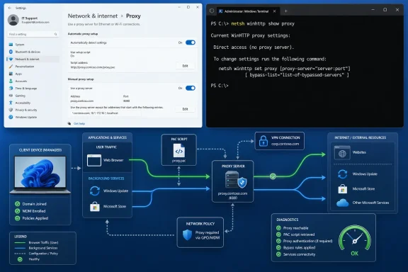Click the back arrow in Settings window
408x272 pixels.
(10, 8)
